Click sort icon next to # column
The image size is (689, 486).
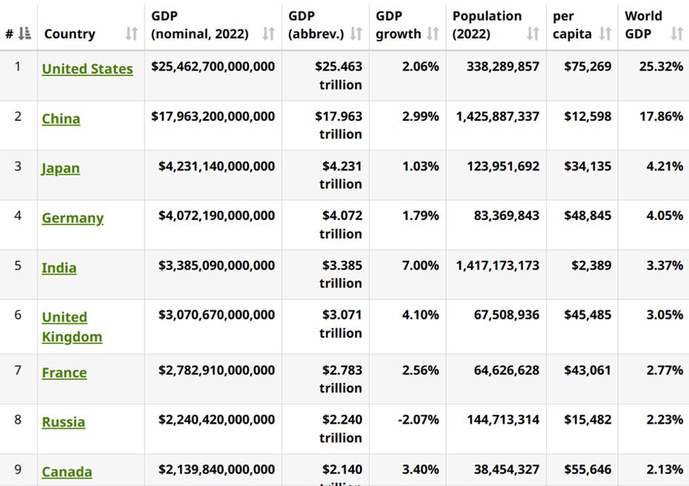pyautogui.click(x=25, y=33)
